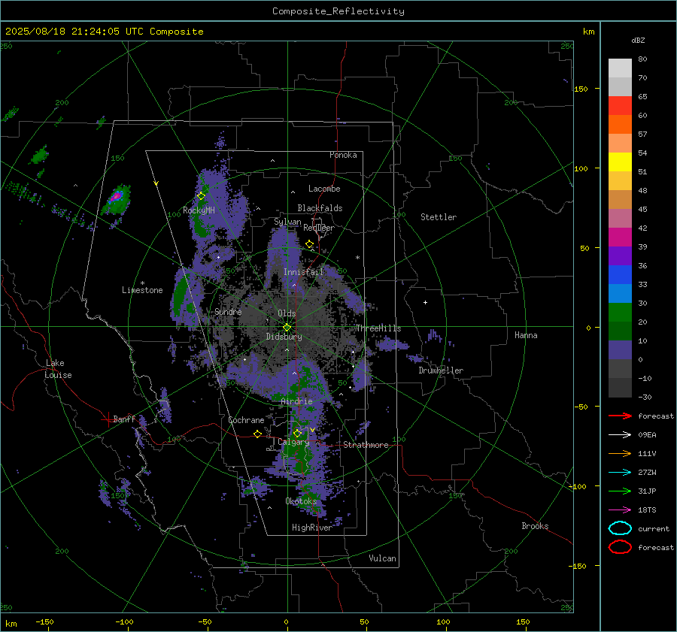
Task: Click the Blackfalds city label
Action: (320, 208)
